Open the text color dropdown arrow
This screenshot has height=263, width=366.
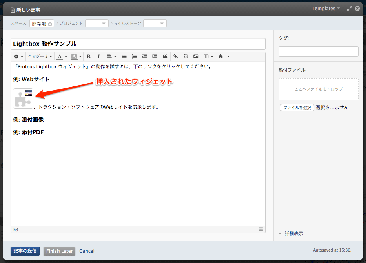tap(66, 57)
